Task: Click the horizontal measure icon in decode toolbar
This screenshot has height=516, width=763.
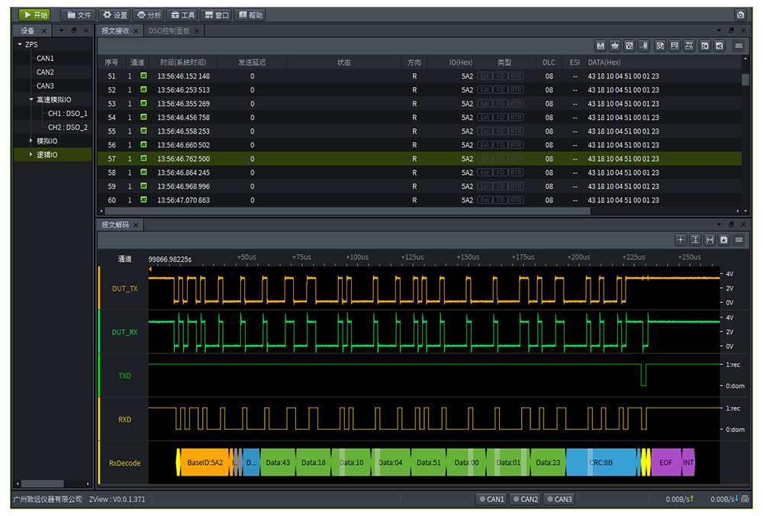Action: (x=710, y=240)
